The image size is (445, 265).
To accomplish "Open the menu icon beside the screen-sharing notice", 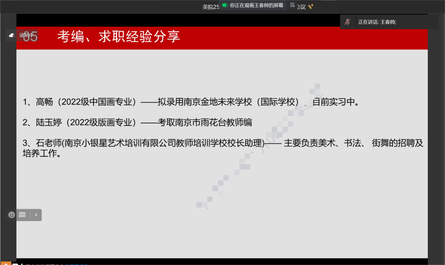I will point(292,5).
